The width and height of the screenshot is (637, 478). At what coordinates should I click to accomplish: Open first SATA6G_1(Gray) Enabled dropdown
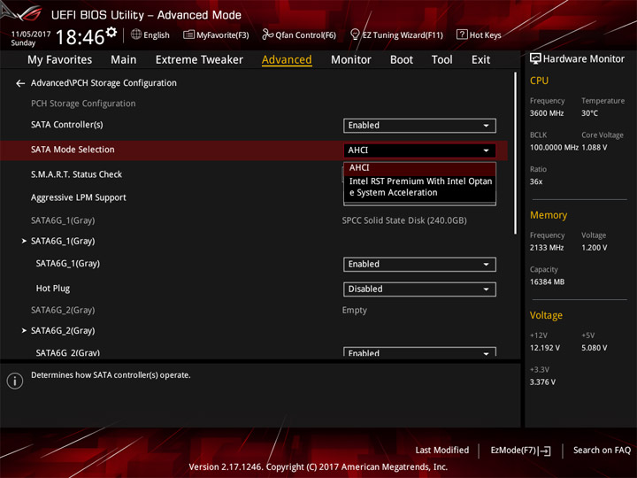coord(419,264)
